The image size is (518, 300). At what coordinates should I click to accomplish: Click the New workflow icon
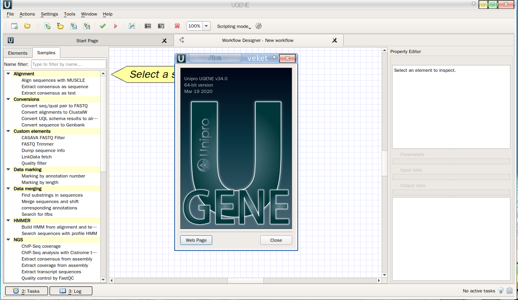tap(47, 26)
